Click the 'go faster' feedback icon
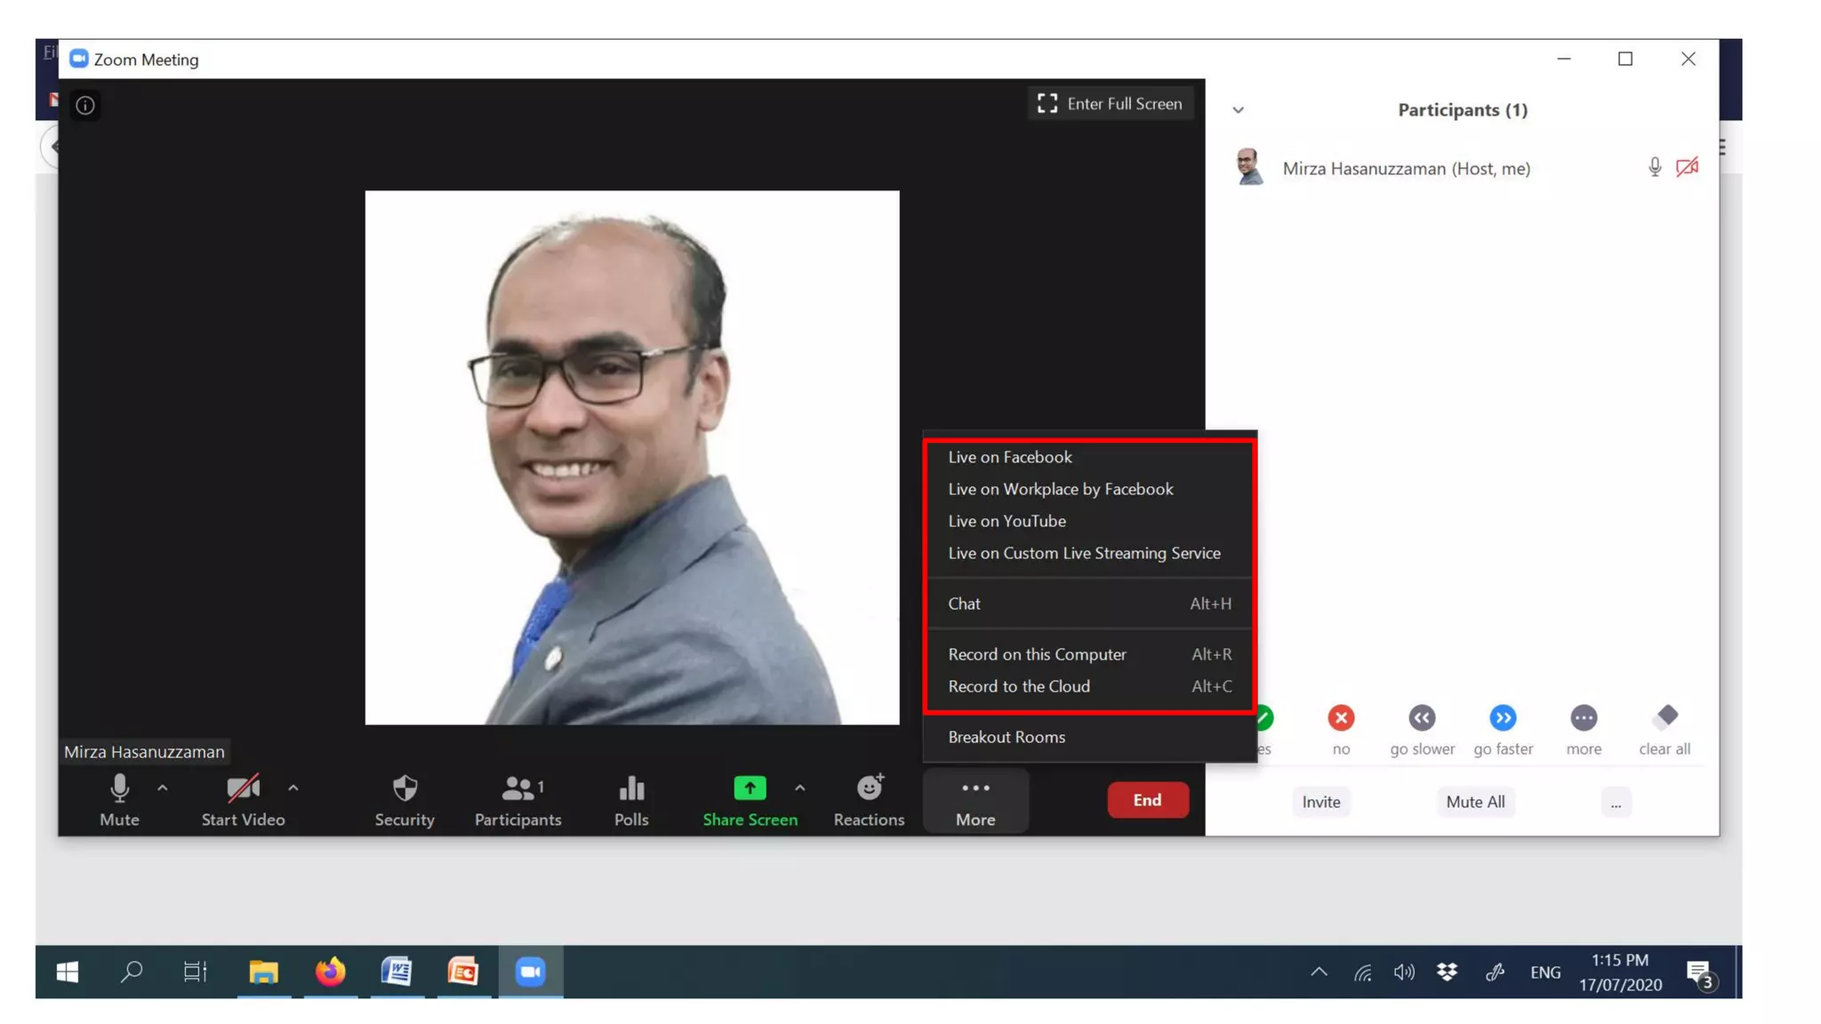 1503,717
